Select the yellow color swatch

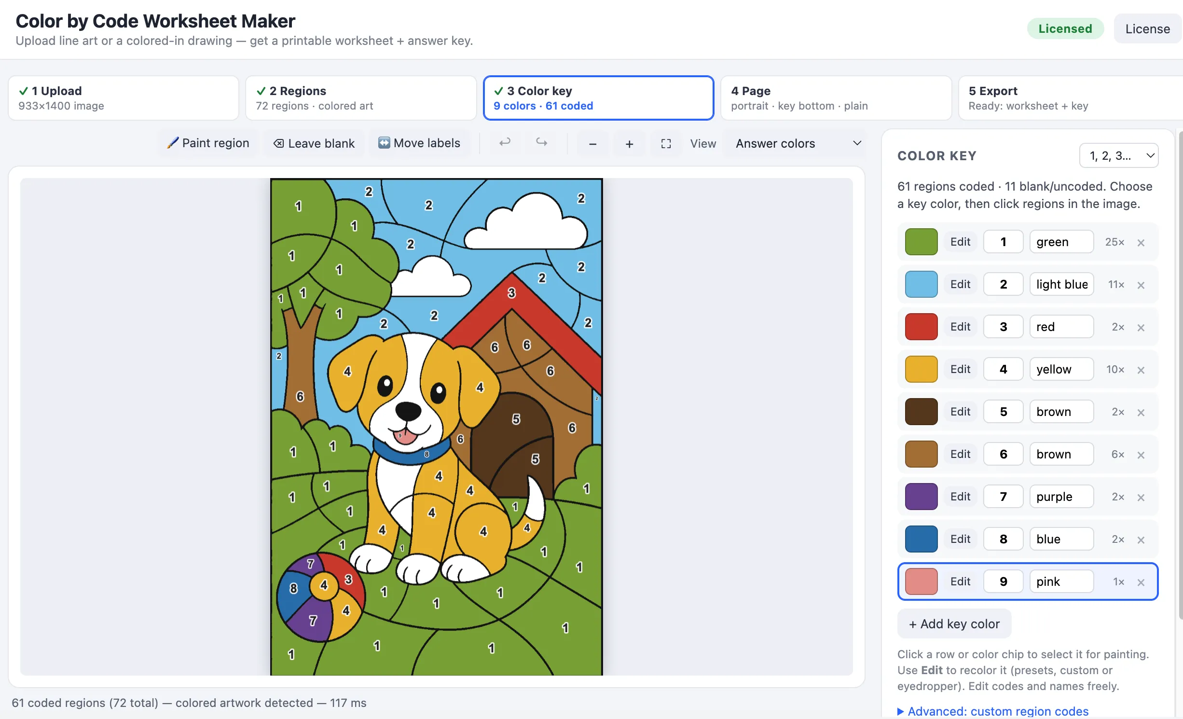pos(921,369)
